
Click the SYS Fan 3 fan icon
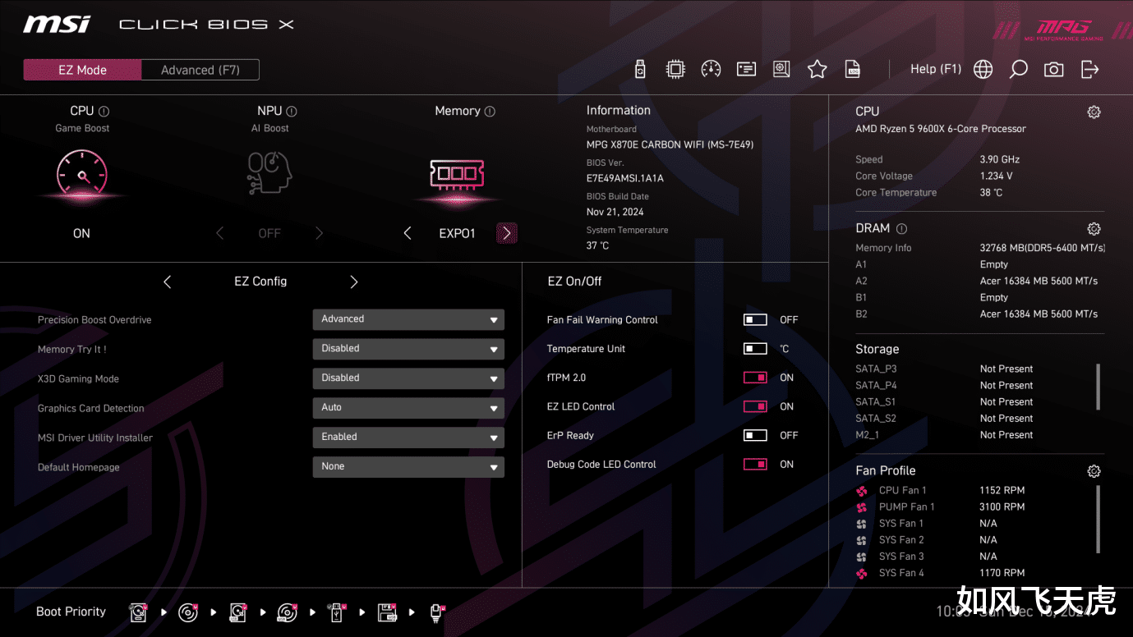[x=862, y=557]
